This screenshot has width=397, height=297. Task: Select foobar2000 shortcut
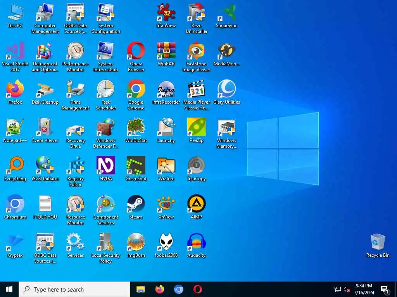click(x=166, y=245)
